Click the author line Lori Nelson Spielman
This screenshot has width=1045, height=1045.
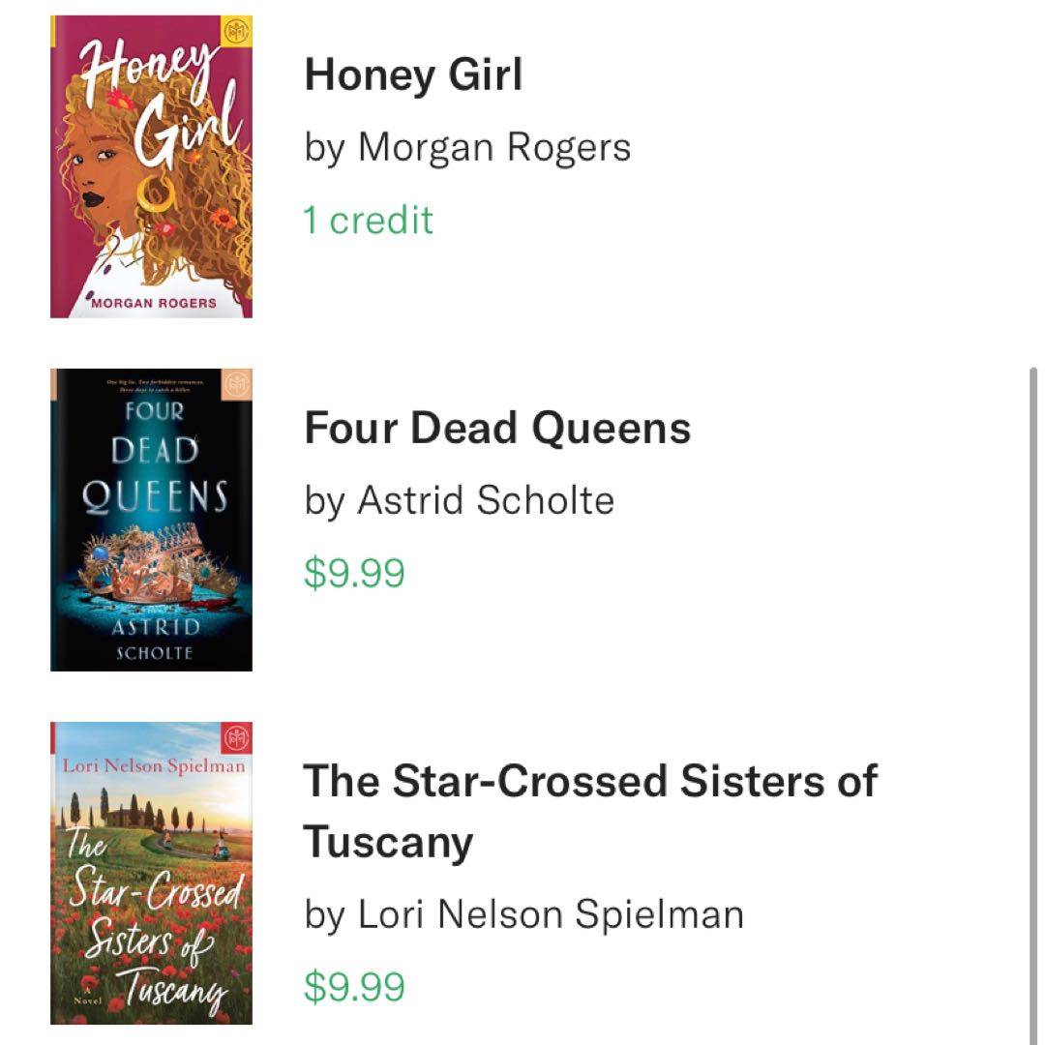(523, 913)
